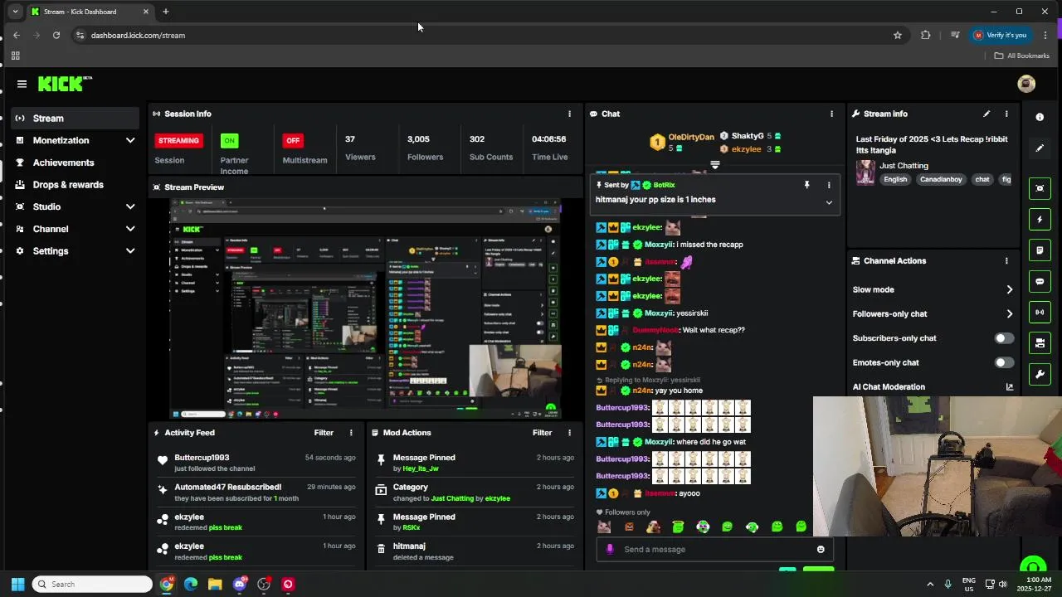The image size is (1062, 597).
Task: Click the Windows taskbar Search box
Action: 94,584
